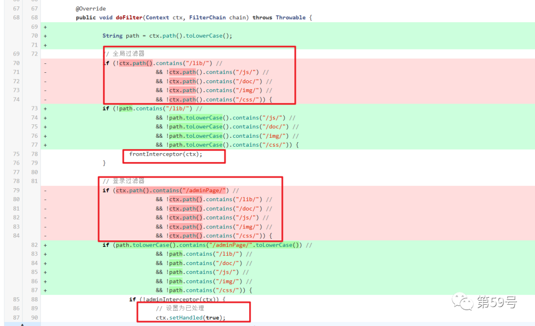535x326 pixels.
Task: Click added line 76 path.toLowerCase() "/img/" check
Action: [x=227, y=136]
